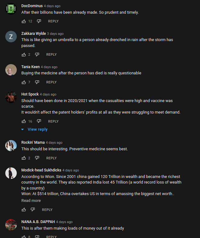Open Modick-head Sukhdicks's channel name
200x238 pixels.
[x=41, y=170]
